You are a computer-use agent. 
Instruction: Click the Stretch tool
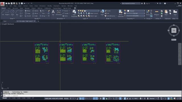click(x=28, y=16)
